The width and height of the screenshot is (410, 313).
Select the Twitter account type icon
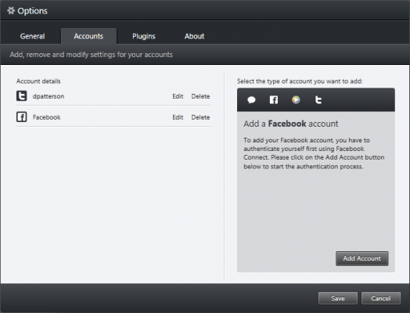click(318, 99)
